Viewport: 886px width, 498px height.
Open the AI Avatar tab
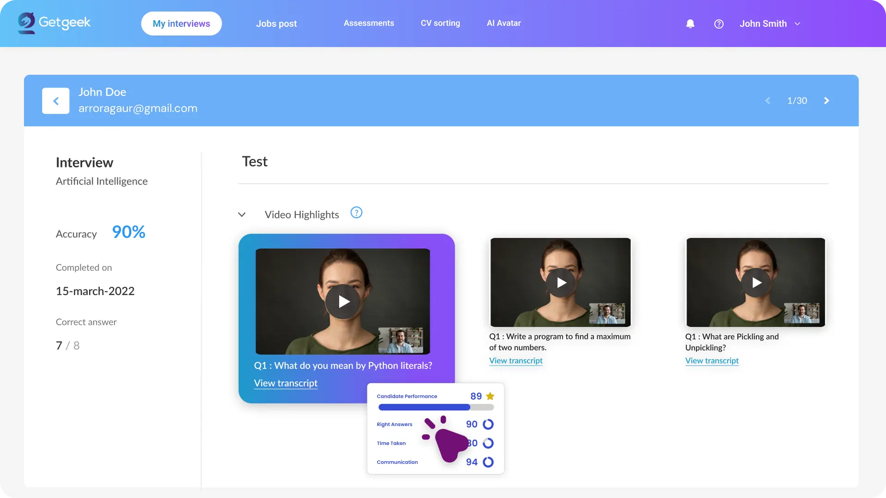tap(503, 23)
